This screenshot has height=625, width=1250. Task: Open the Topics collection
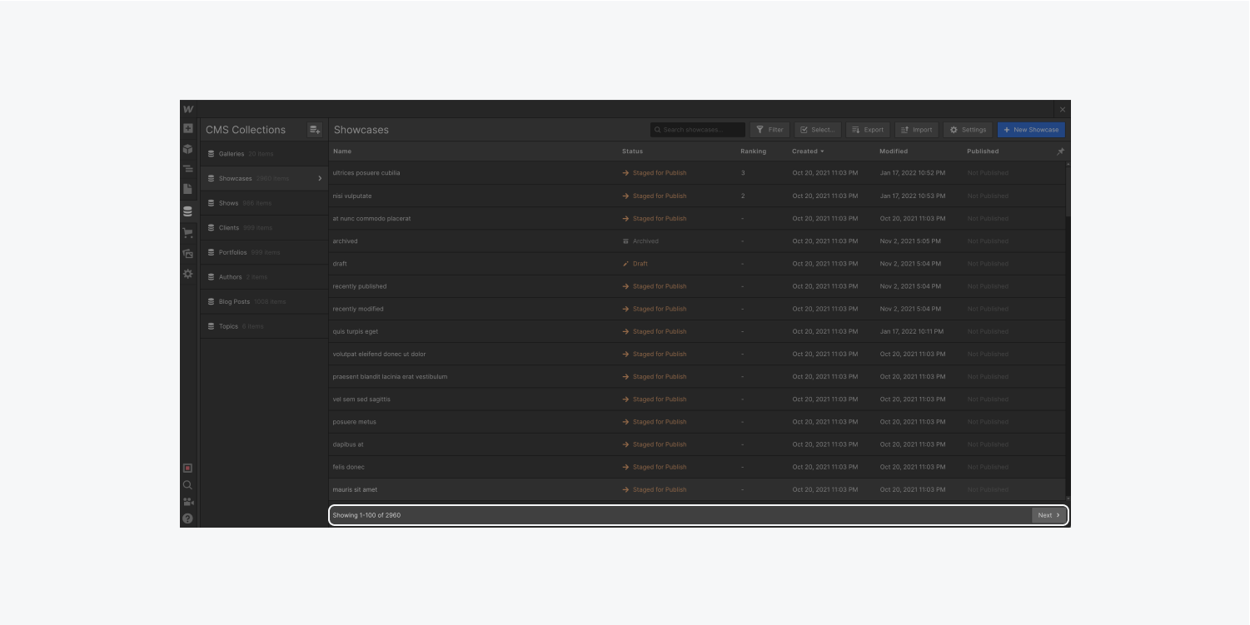(264, 326)
